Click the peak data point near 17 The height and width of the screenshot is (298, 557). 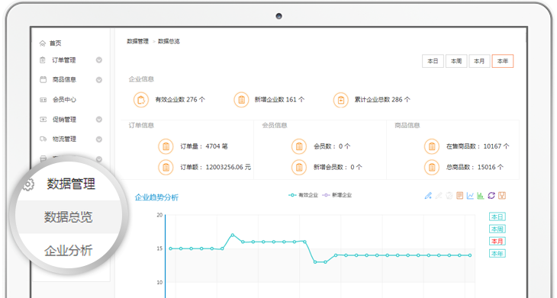(x=233, y=235)
